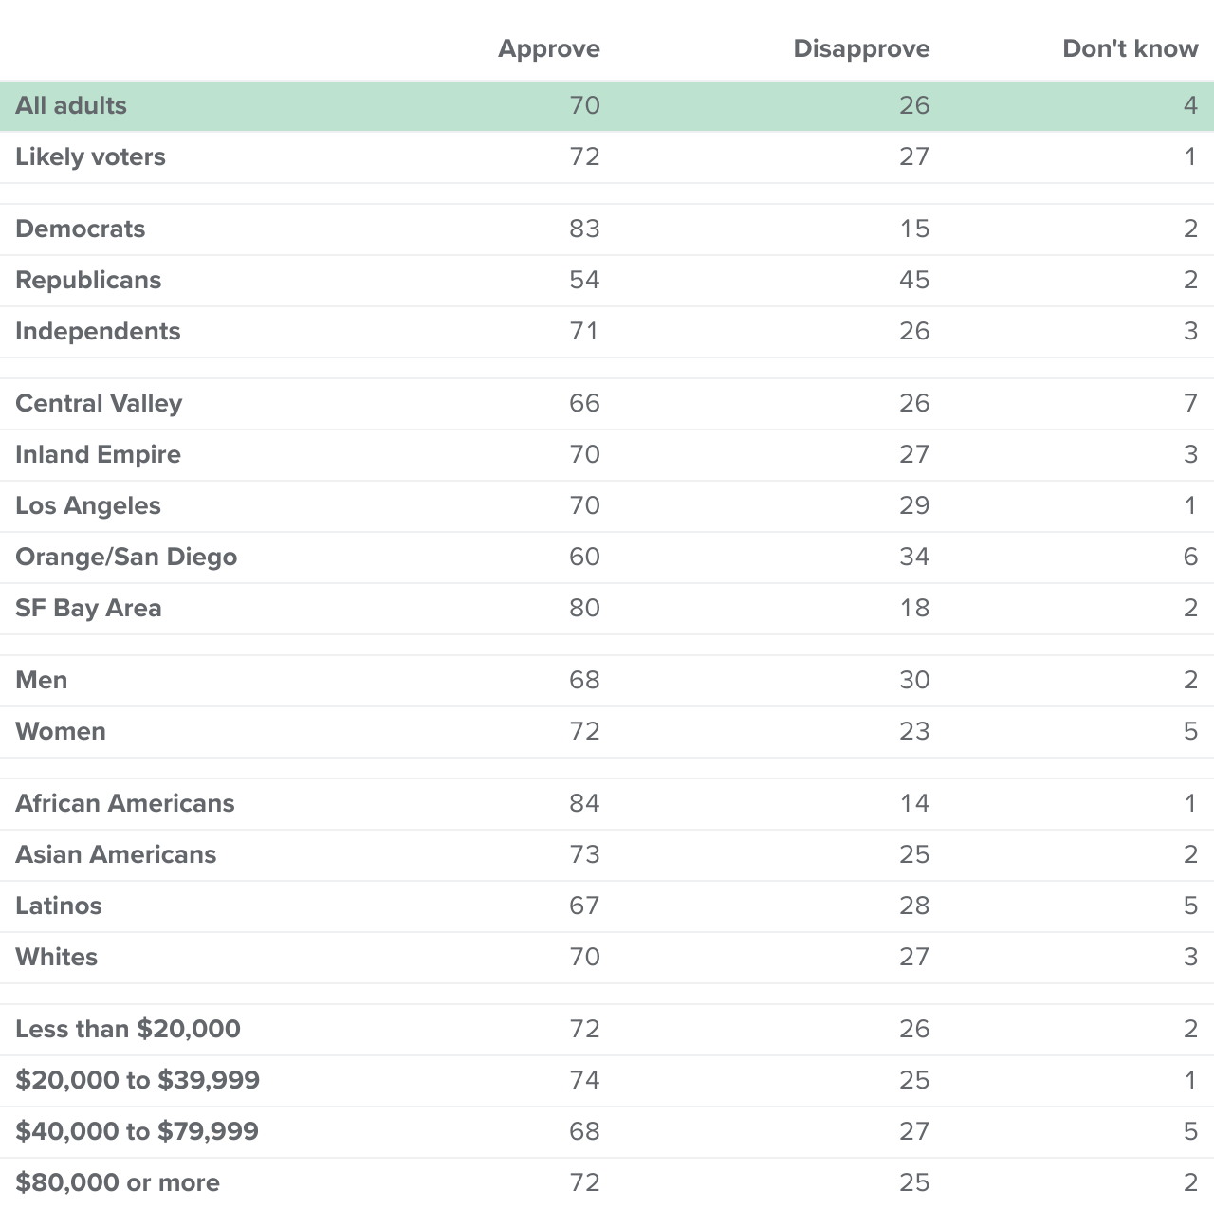The image size is (1214, 1208).
Task: Select the Inland Empire row label
Action: coord(98,455)
